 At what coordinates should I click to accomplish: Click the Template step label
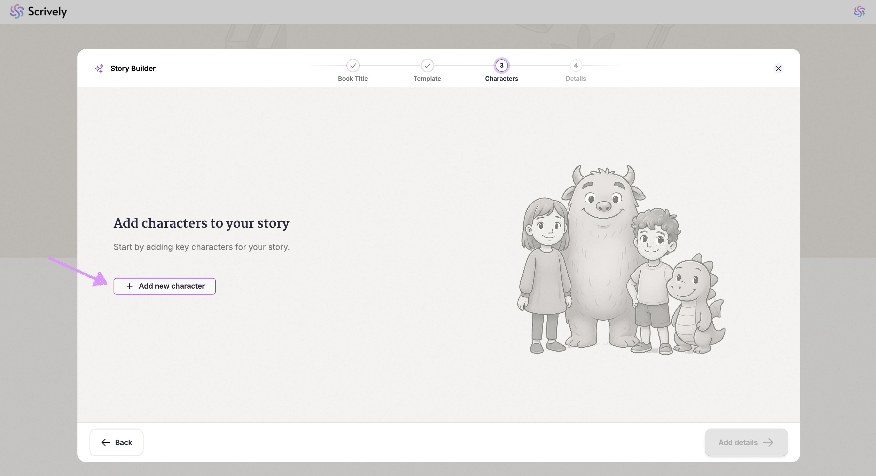point(427,78)
